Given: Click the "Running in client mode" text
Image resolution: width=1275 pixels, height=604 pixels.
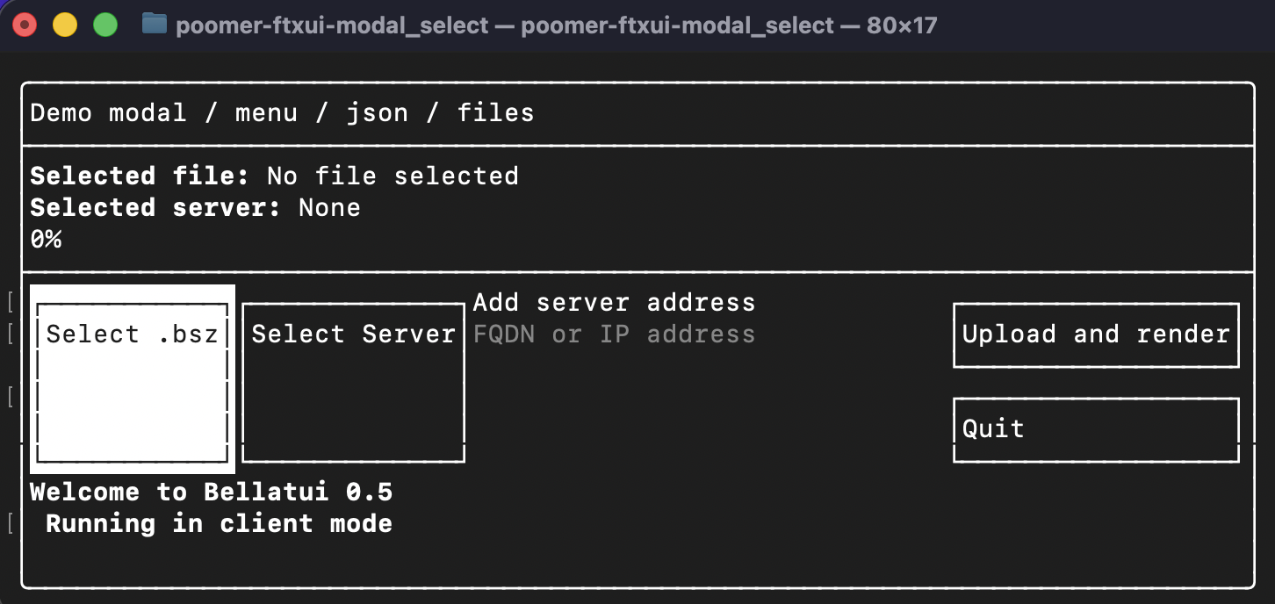Looking at the screenshot, I should [219, 524].
